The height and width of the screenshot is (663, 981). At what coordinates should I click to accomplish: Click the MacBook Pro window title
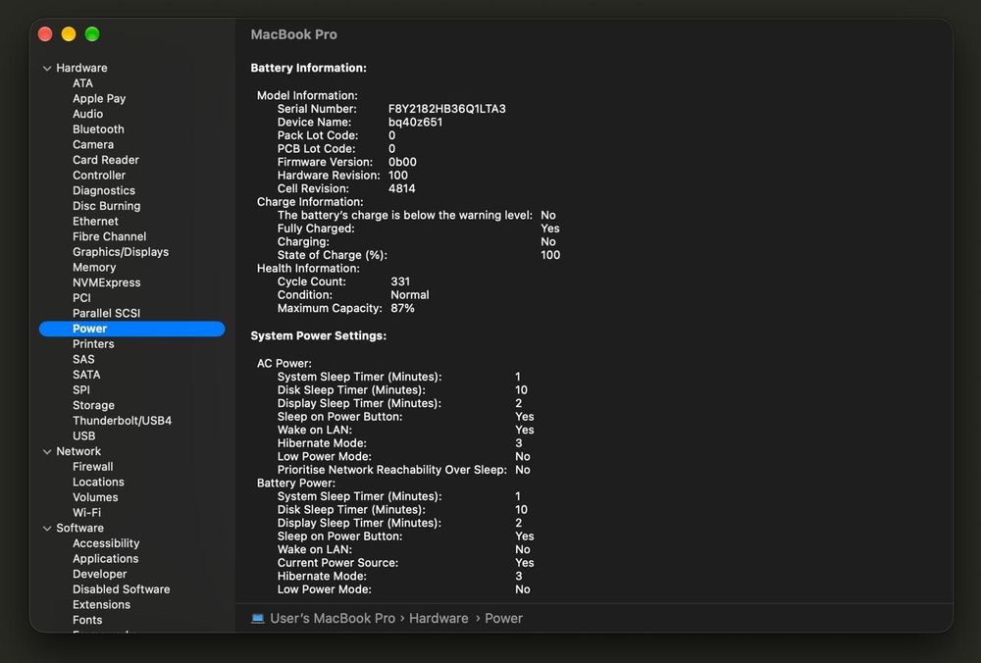[x=293, y=35]
